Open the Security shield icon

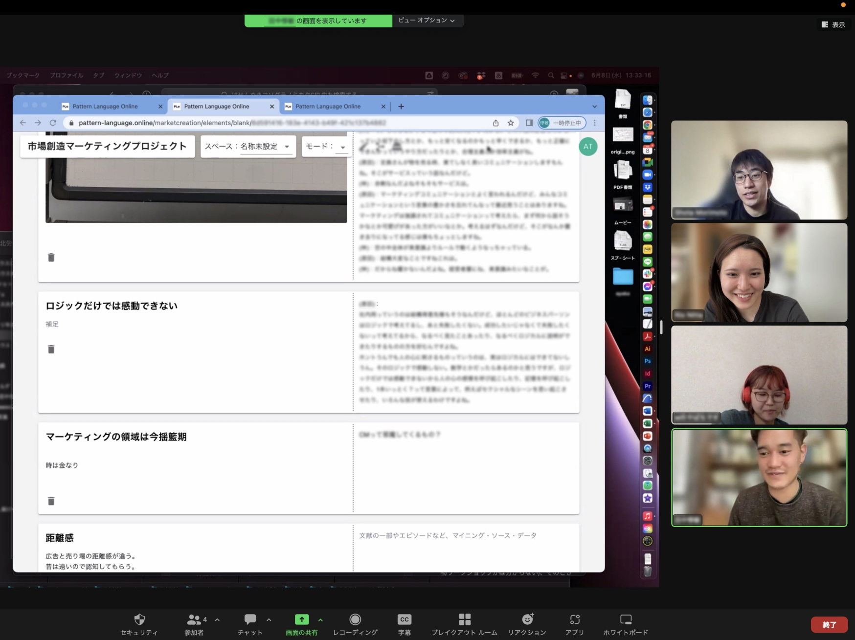[x=139, y=620]
